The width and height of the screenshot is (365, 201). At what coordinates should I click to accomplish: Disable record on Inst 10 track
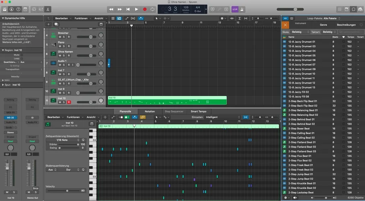pyautogui.click(x=69, y=102)
